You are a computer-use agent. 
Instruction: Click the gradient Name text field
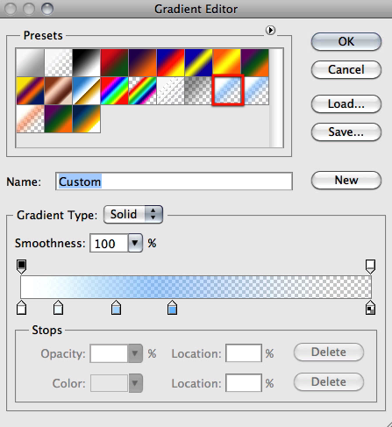(174, 181)
